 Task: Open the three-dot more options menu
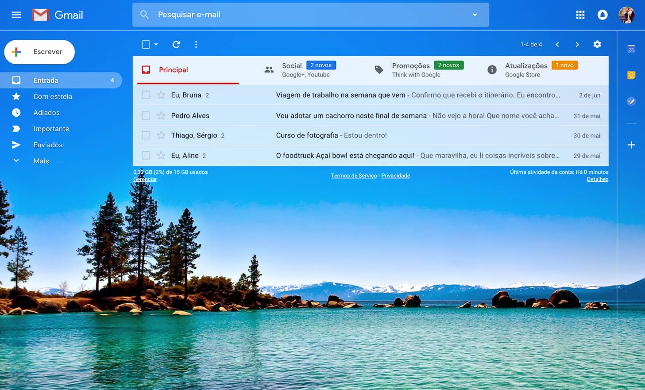pyautogui.click(x=196, y=44)
